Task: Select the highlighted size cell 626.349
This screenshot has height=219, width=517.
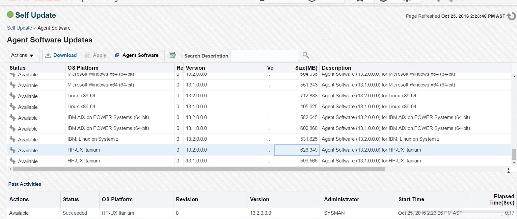Action: click(x=297, y=150)
